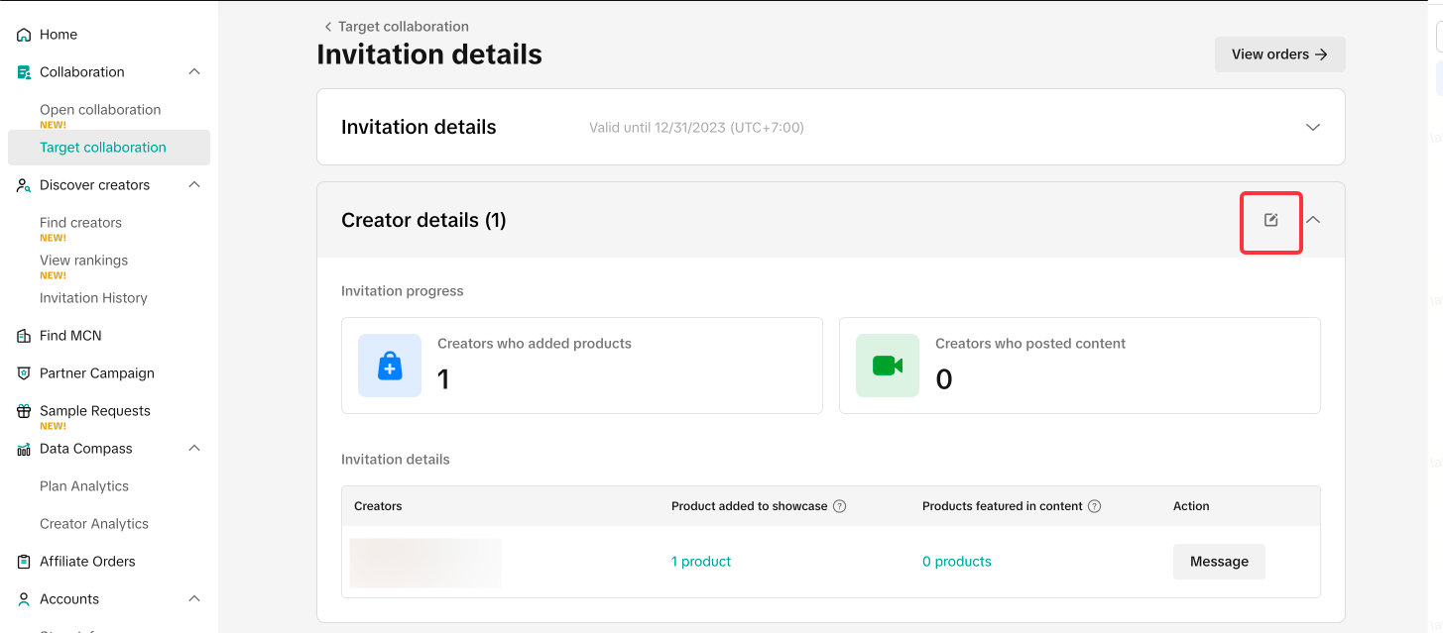Collapse the Creator details section

(1313, 220)
